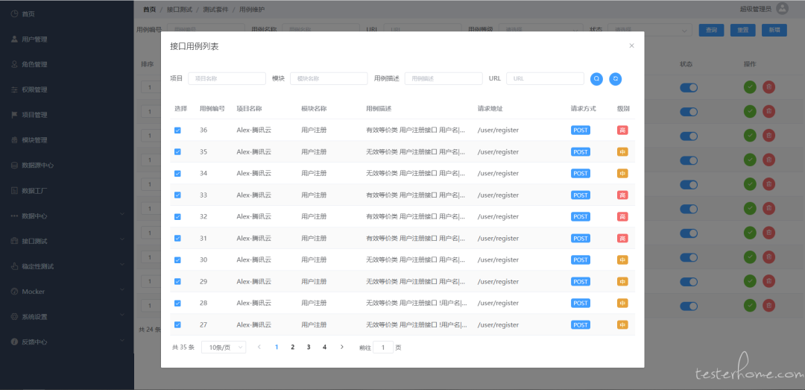
Task: Click the 模块名称 input field
Action: 329,78
